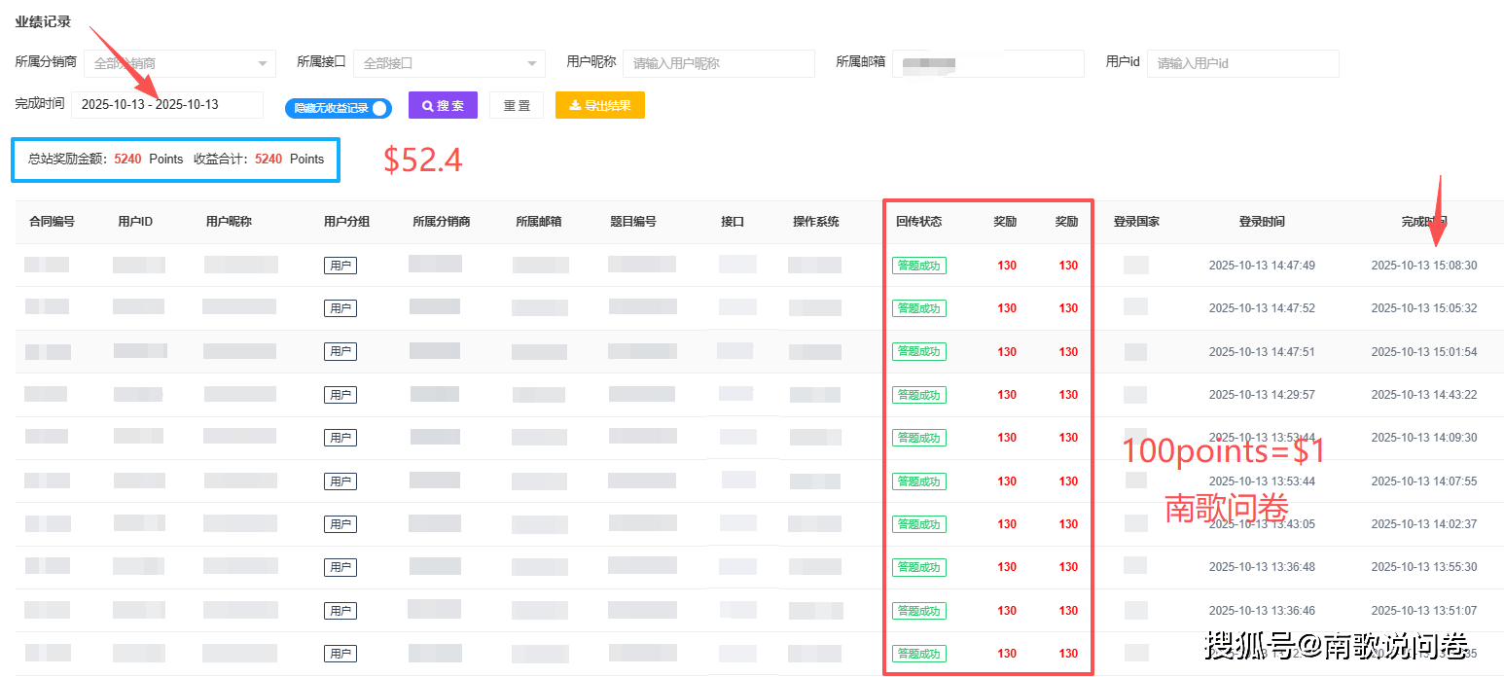Click the 用户昵称 input field

click(x=719, y=63)
